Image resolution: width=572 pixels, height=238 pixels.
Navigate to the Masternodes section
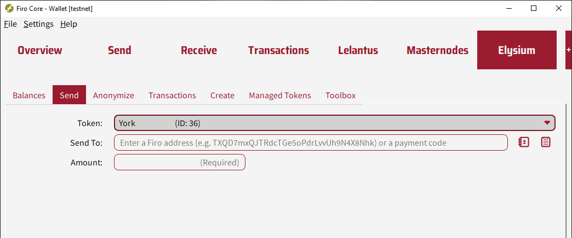click(437, 50)
